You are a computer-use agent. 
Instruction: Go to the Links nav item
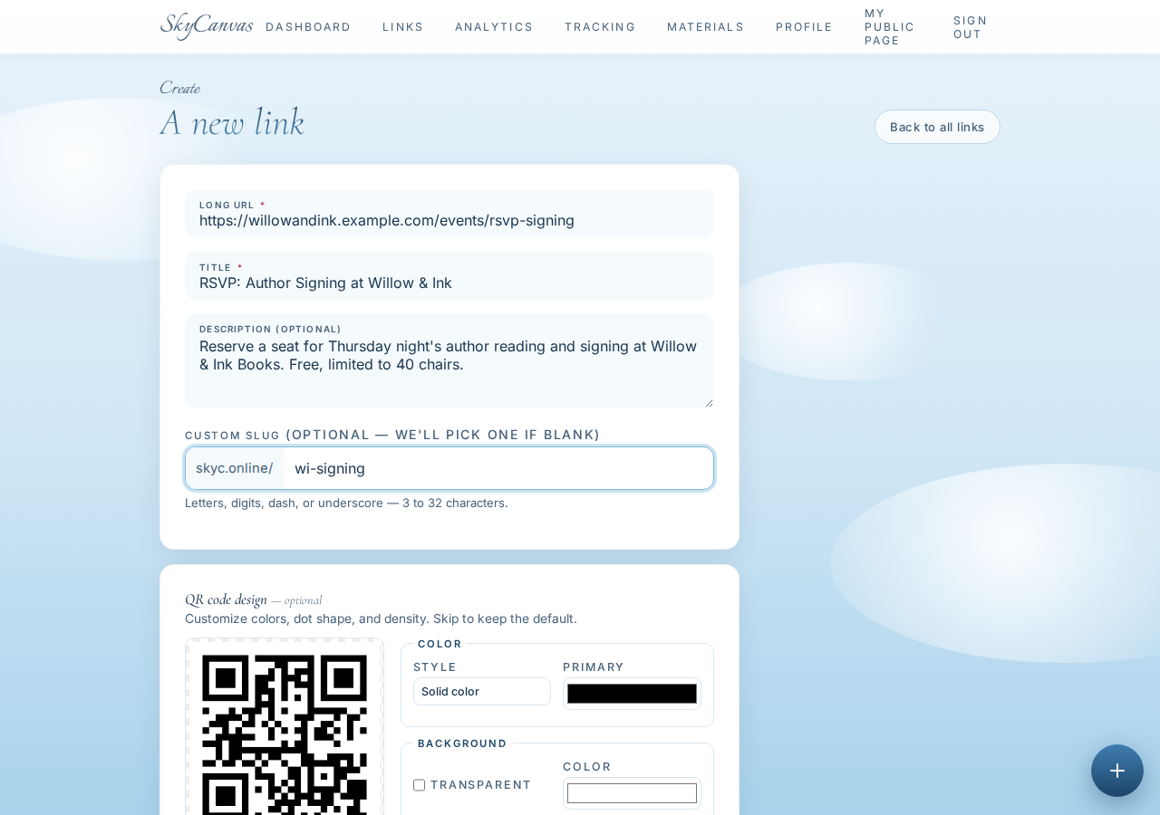tap(403, 27)
